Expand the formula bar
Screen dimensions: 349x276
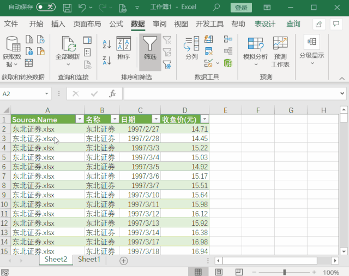[x=342, y=93]
